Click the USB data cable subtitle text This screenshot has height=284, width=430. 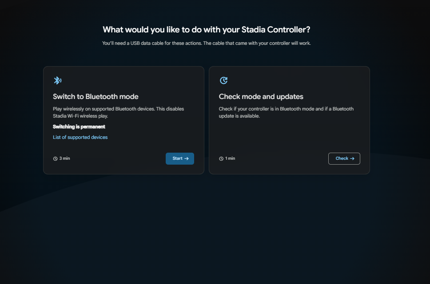(x=206, y=43)
